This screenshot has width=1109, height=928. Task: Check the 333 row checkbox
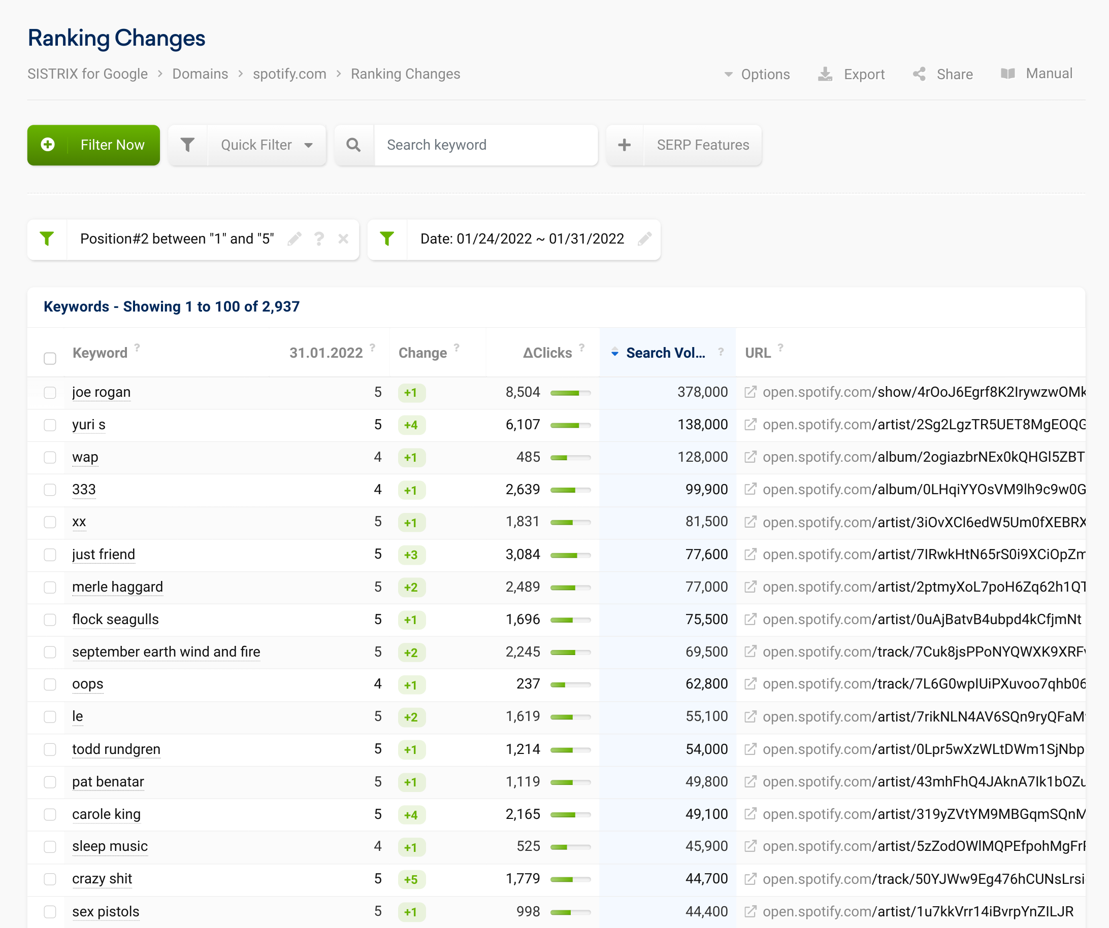[x=50, y=490]
